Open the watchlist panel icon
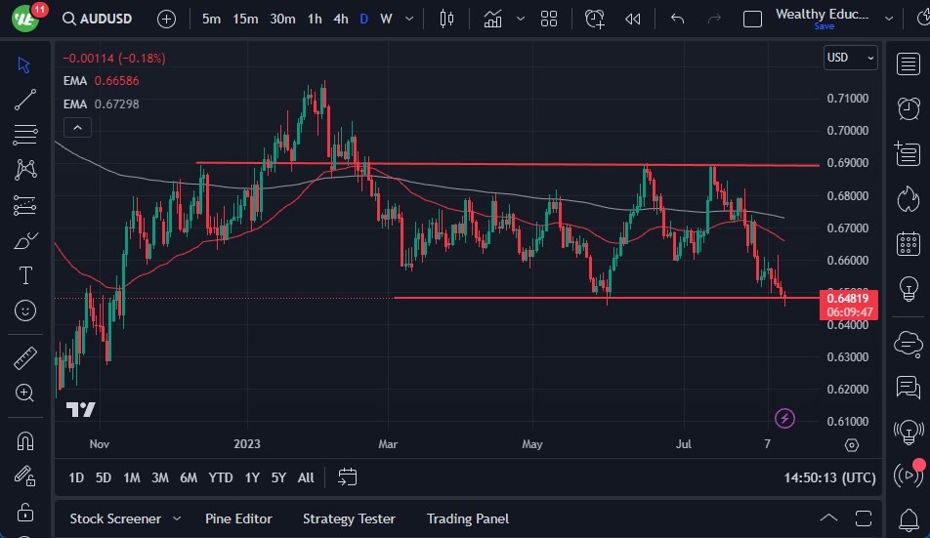 tap(908, 63)
